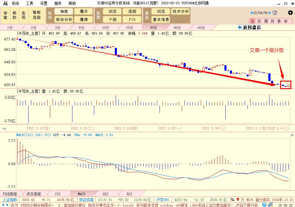
Task: Step date backward with left arrow
Action: pyautogui.click(x=251, y=13)
